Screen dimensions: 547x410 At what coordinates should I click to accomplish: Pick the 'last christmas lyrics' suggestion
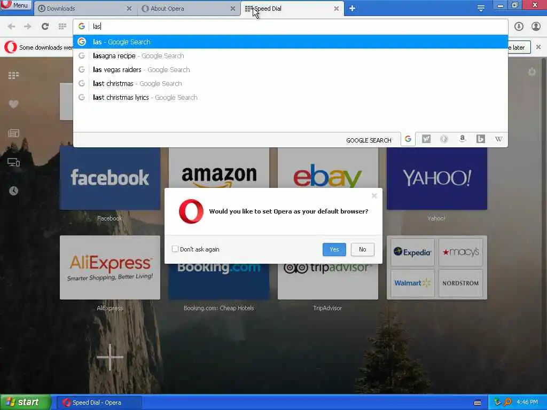click(290, 98)
